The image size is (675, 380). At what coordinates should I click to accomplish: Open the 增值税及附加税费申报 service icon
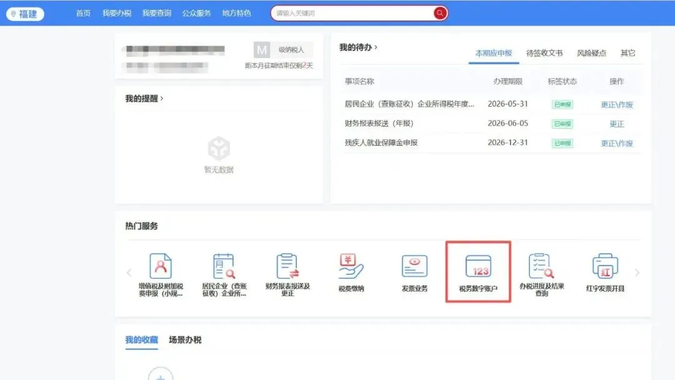(161, 274)
